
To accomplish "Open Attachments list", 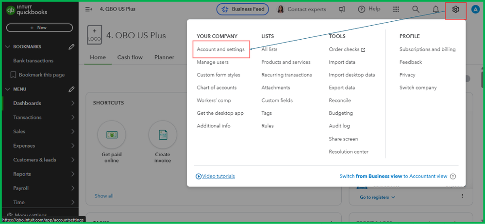I will (x=276, y=88).
